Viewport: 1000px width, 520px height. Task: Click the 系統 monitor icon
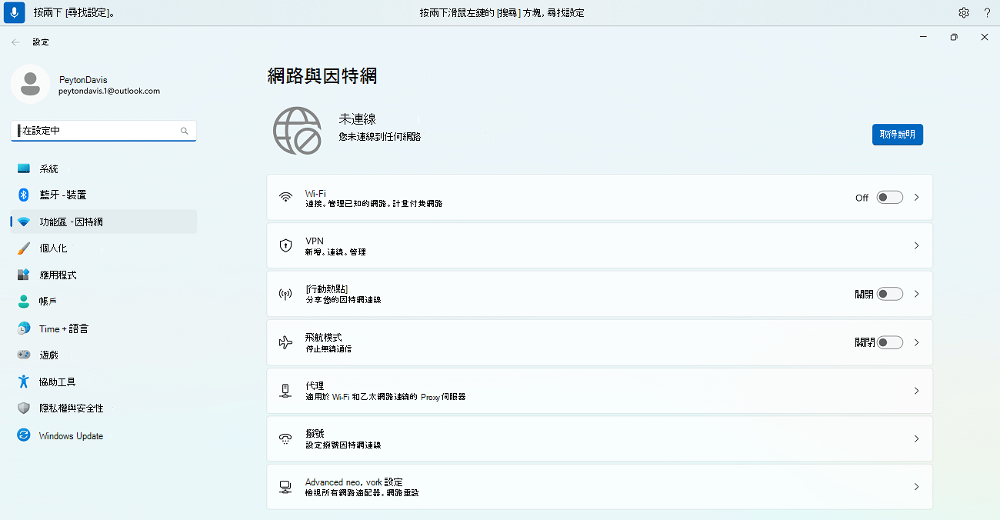(x=24, y=168)
